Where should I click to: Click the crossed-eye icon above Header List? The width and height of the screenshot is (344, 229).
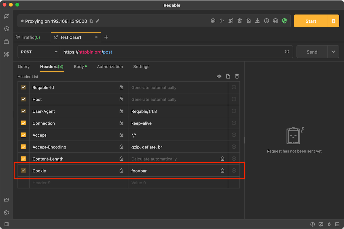[x=219, y=76]
